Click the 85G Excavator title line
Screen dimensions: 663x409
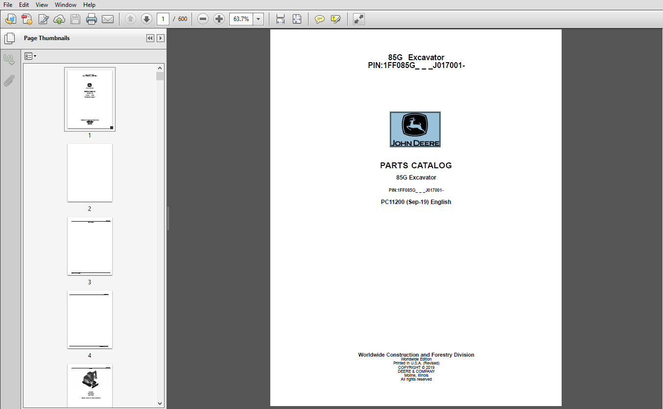[416, 58]
